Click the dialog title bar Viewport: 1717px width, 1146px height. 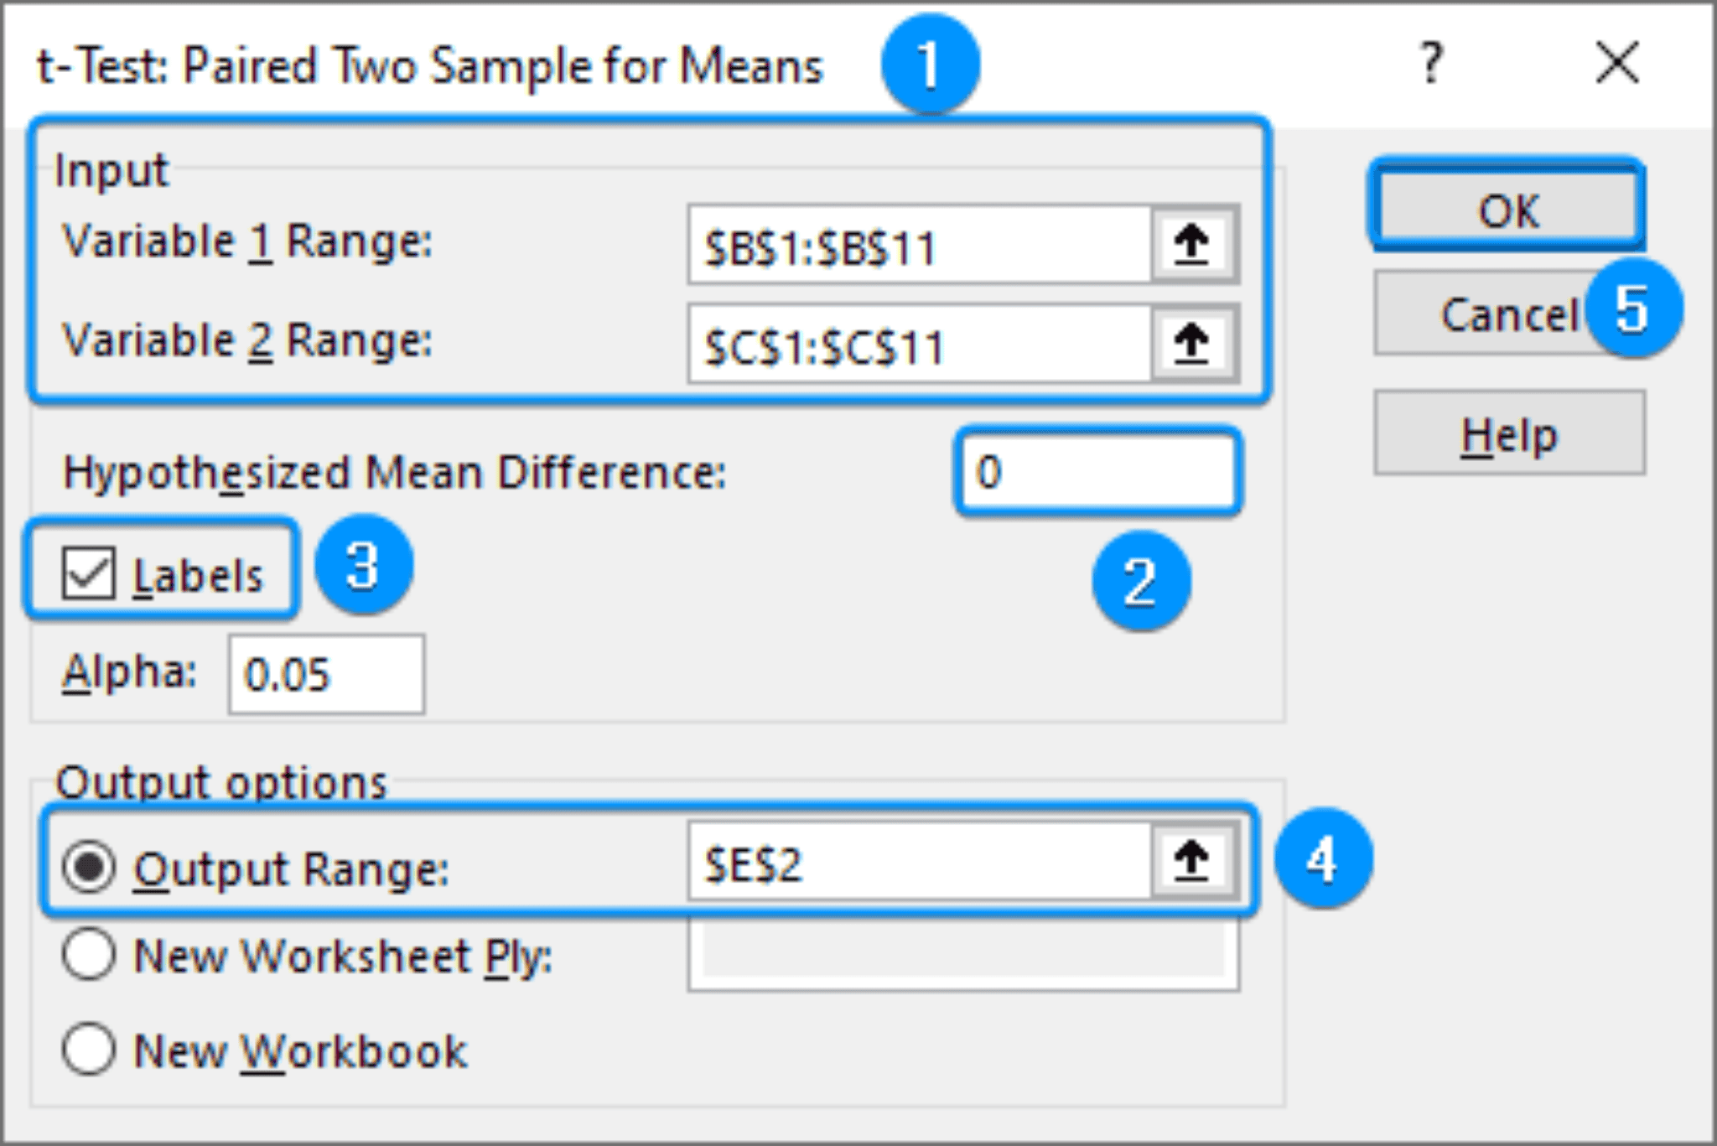point(419,67)
